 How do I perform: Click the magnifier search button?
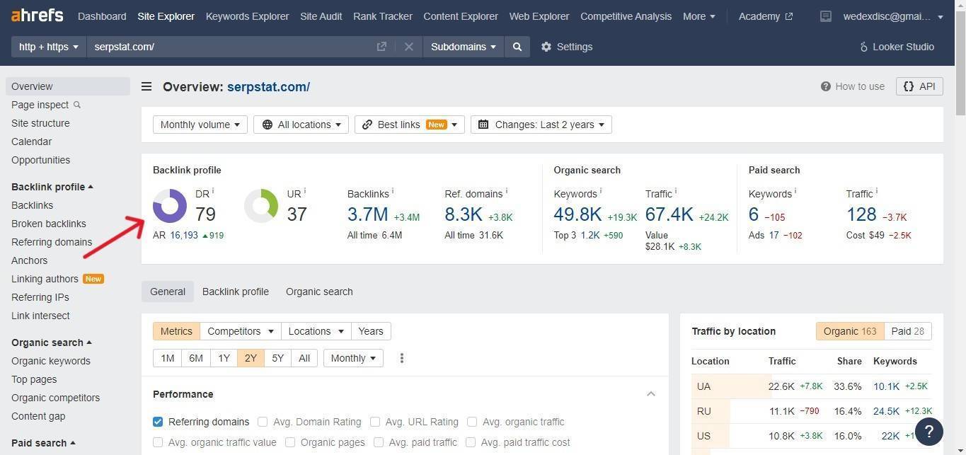[x=517, y=47]
